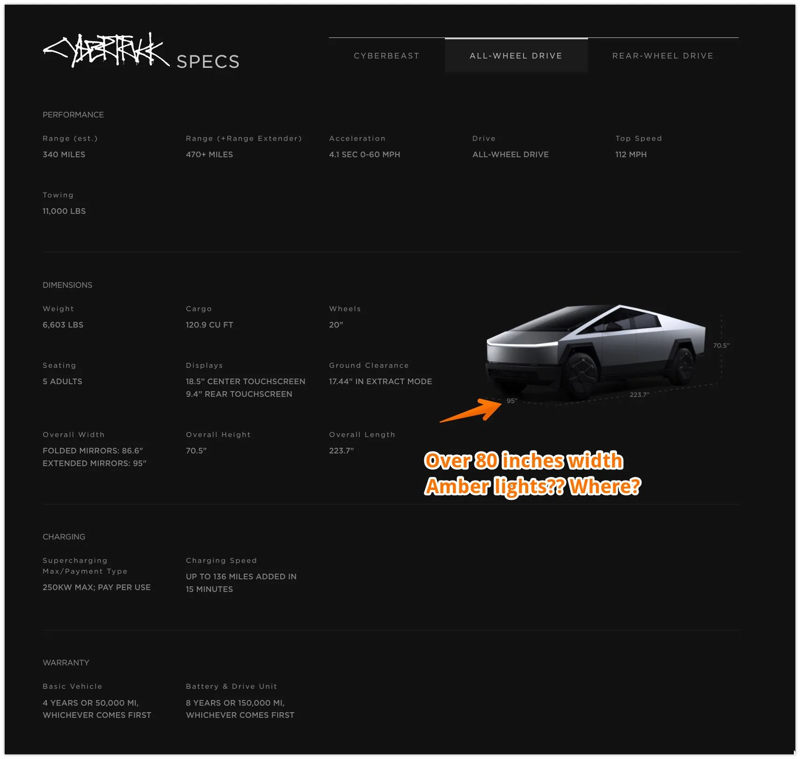Screen dimensions: 800x759
Task: Click the Towing label
Action: (x=58, y=195)
